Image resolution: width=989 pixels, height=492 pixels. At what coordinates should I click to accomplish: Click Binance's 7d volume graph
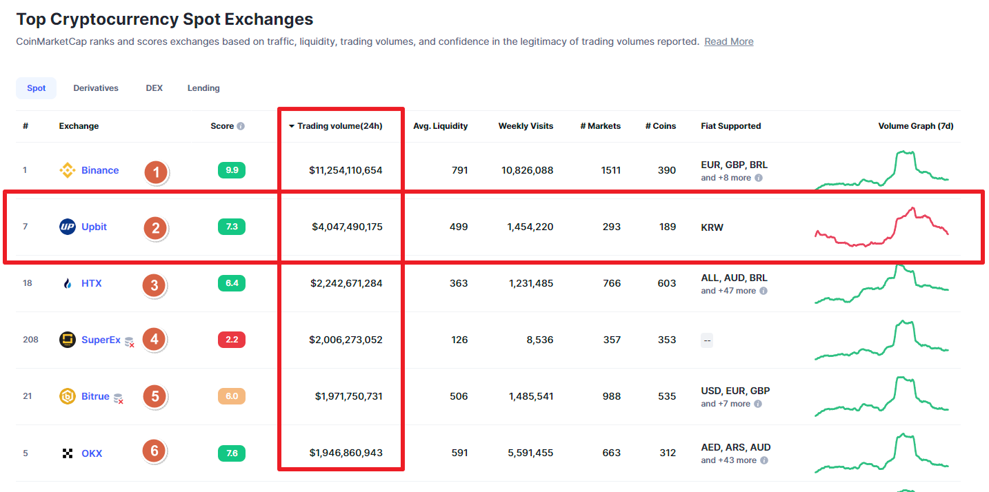coord(882,170)
